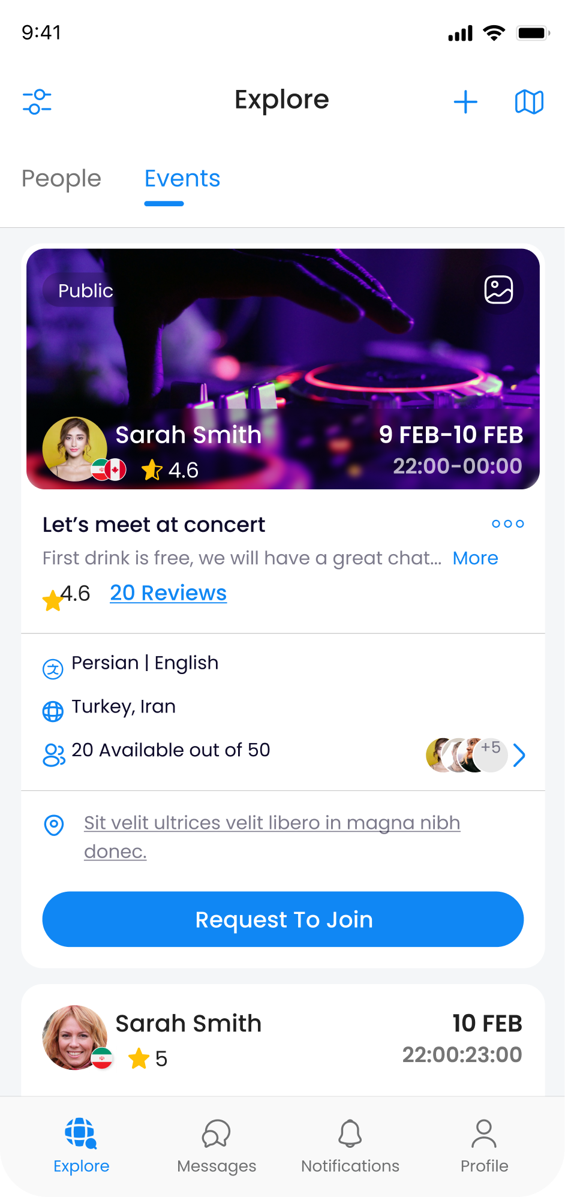This screenshot has width=565, height=1197.
Task: Switch to the People tab
Action: 61,179
